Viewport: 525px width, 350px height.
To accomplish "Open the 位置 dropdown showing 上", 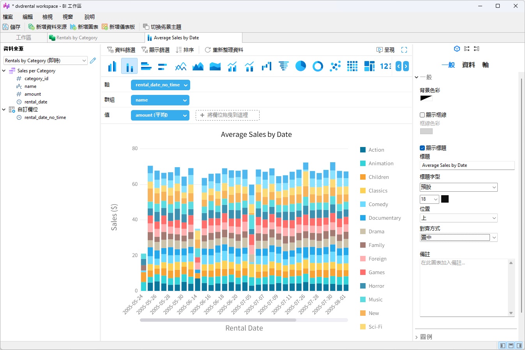I will [459, 218].
